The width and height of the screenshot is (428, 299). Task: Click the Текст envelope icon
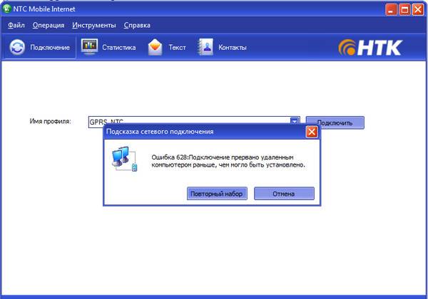(x=155, y=47)
